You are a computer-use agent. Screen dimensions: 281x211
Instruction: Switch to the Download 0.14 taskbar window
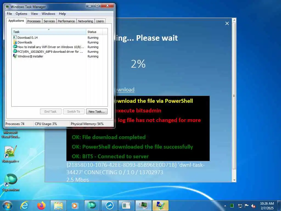[x=127, y=206]
